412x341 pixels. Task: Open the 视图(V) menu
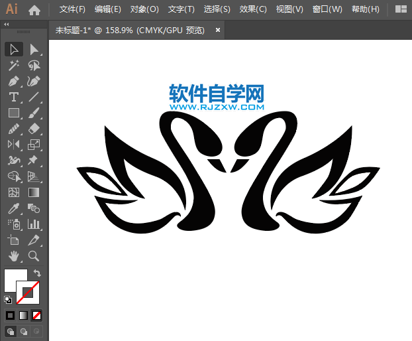point(289,9)
